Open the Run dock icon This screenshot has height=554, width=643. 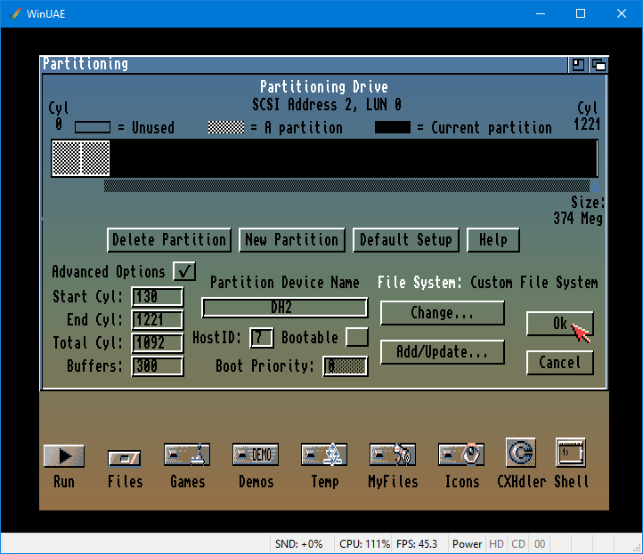click(63, 456)
